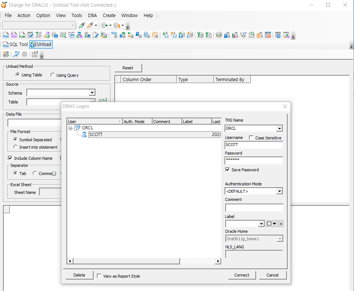This screenshot has height=291, width=354.
Task: Open the Unload tool toolbar icon
Action: 182,35
